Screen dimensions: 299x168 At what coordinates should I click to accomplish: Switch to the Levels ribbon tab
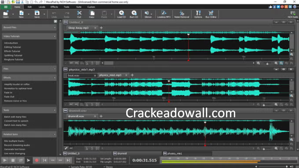pos(42,7)
